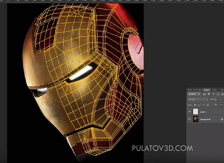Switch to the Layers tab

pyautogui.click(x=207, y=90)
